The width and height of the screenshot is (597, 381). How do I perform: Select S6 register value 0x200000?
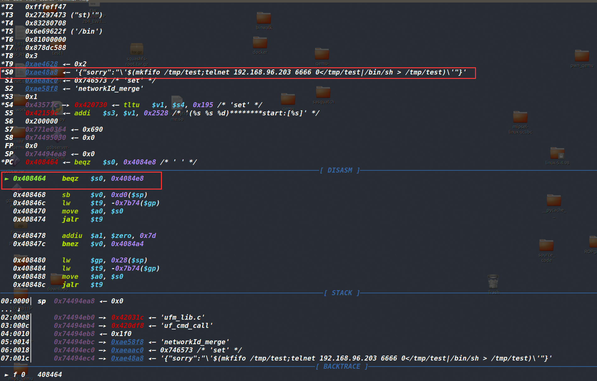pyautogui.click(x=41, y=121)
